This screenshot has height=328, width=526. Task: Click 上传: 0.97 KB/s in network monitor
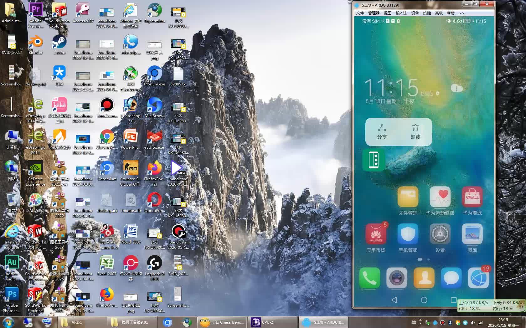coord(473,303)
